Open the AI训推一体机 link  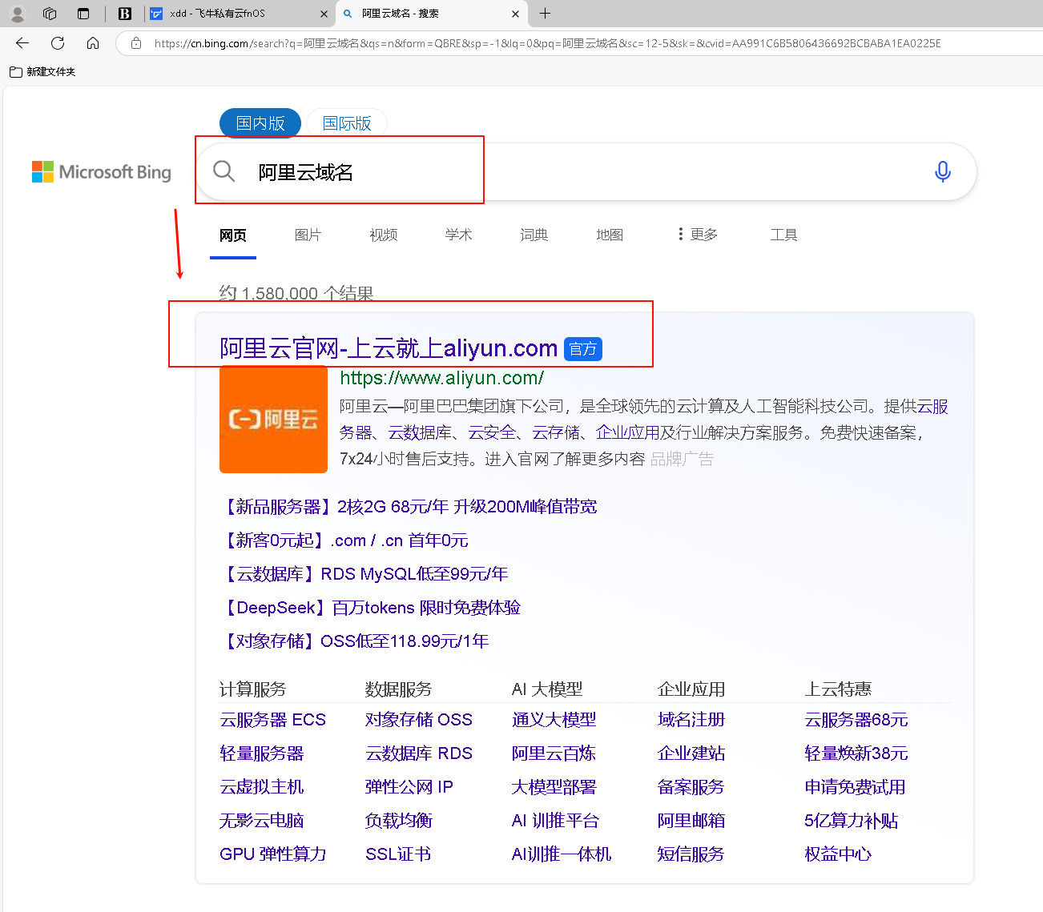tap(562, 854)
